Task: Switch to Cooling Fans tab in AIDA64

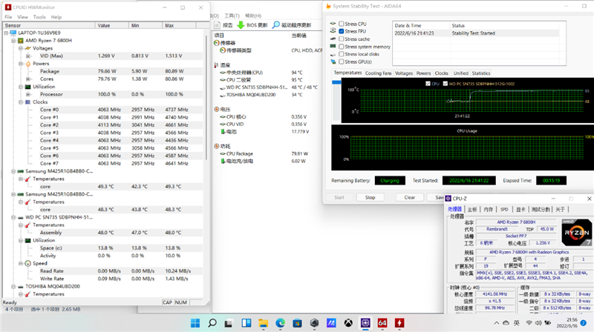Action: [x=378, y=73]
